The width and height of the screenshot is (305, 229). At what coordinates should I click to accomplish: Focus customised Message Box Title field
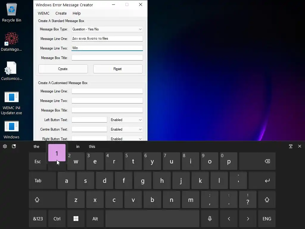[107, 110]
